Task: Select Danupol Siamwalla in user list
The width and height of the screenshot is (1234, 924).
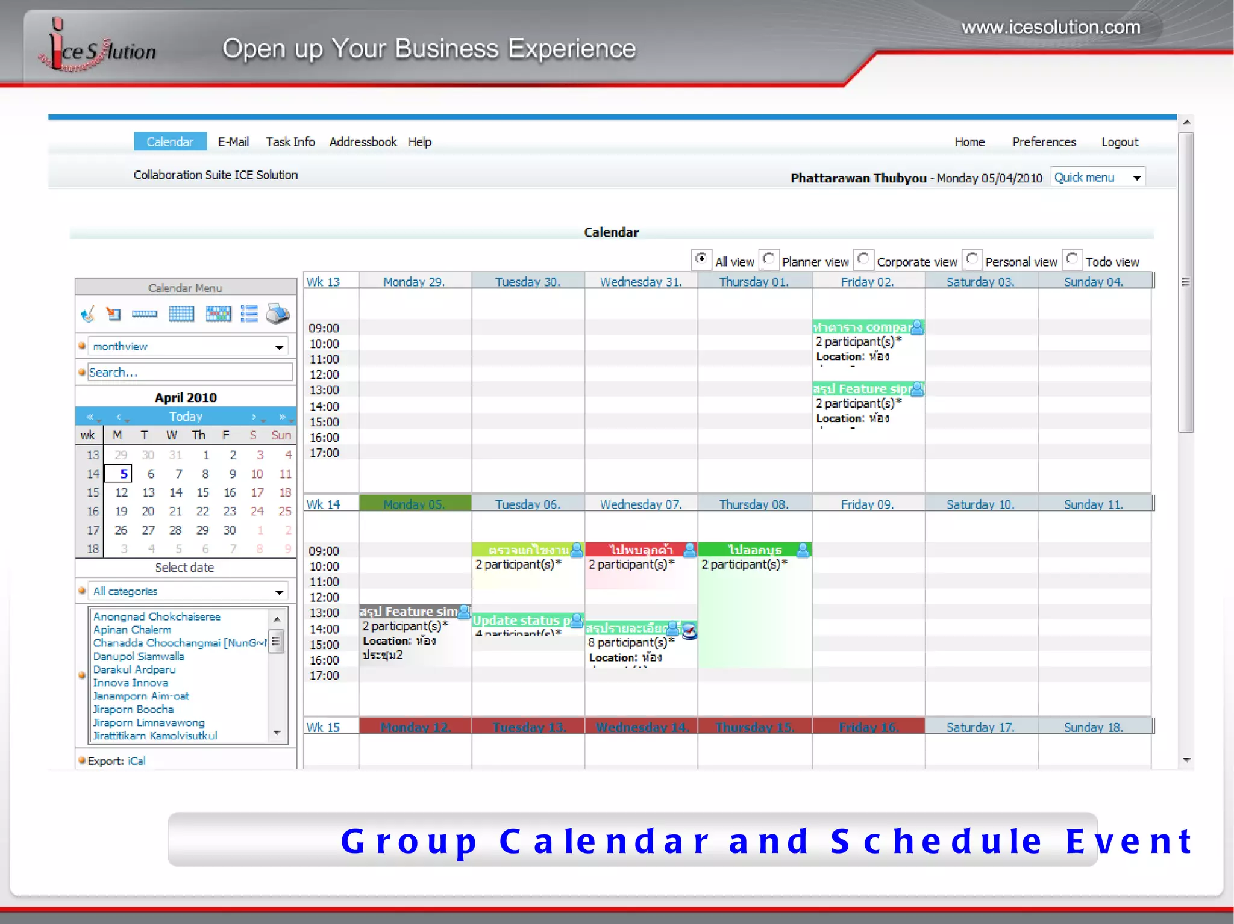Action: pos(139,657)
